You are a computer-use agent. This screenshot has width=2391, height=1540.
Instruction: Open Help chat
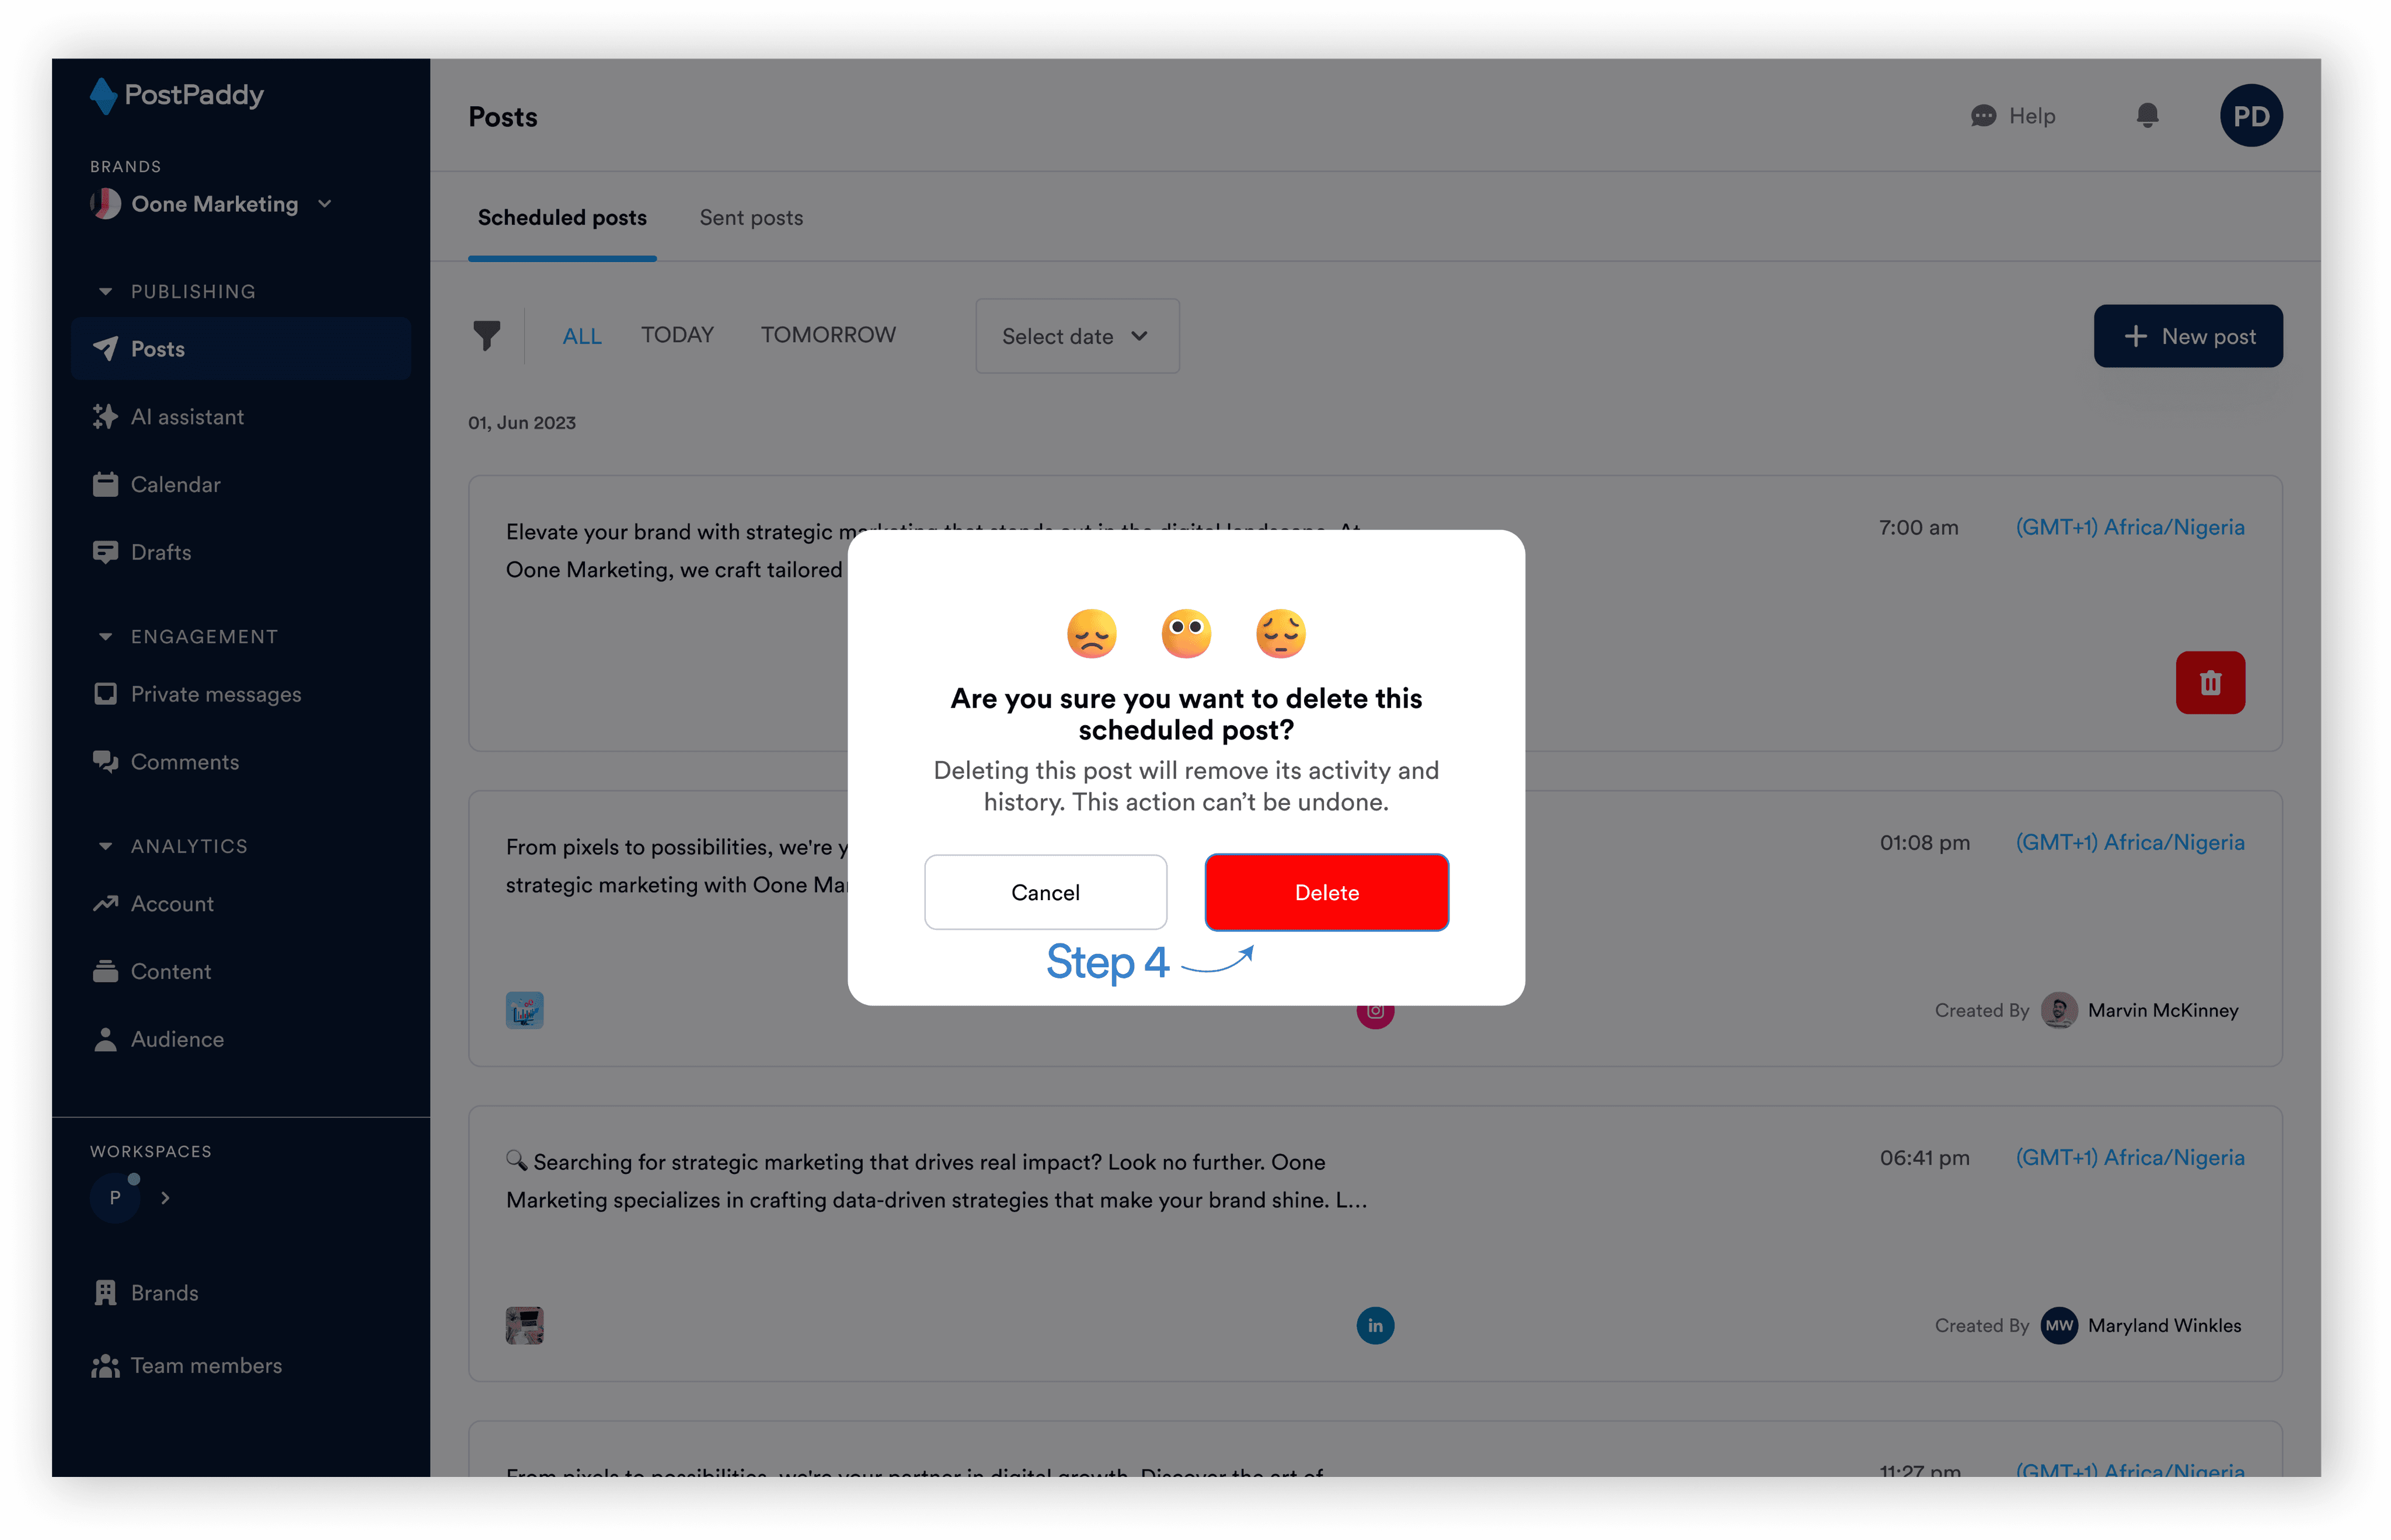tap(2012, 116)
